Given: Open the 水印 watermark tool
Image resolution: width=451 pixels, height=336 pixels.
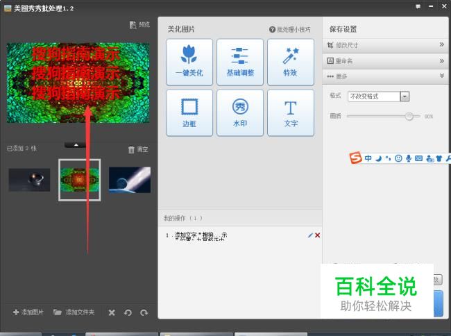Looking at the screenshot, I should 240,112.
